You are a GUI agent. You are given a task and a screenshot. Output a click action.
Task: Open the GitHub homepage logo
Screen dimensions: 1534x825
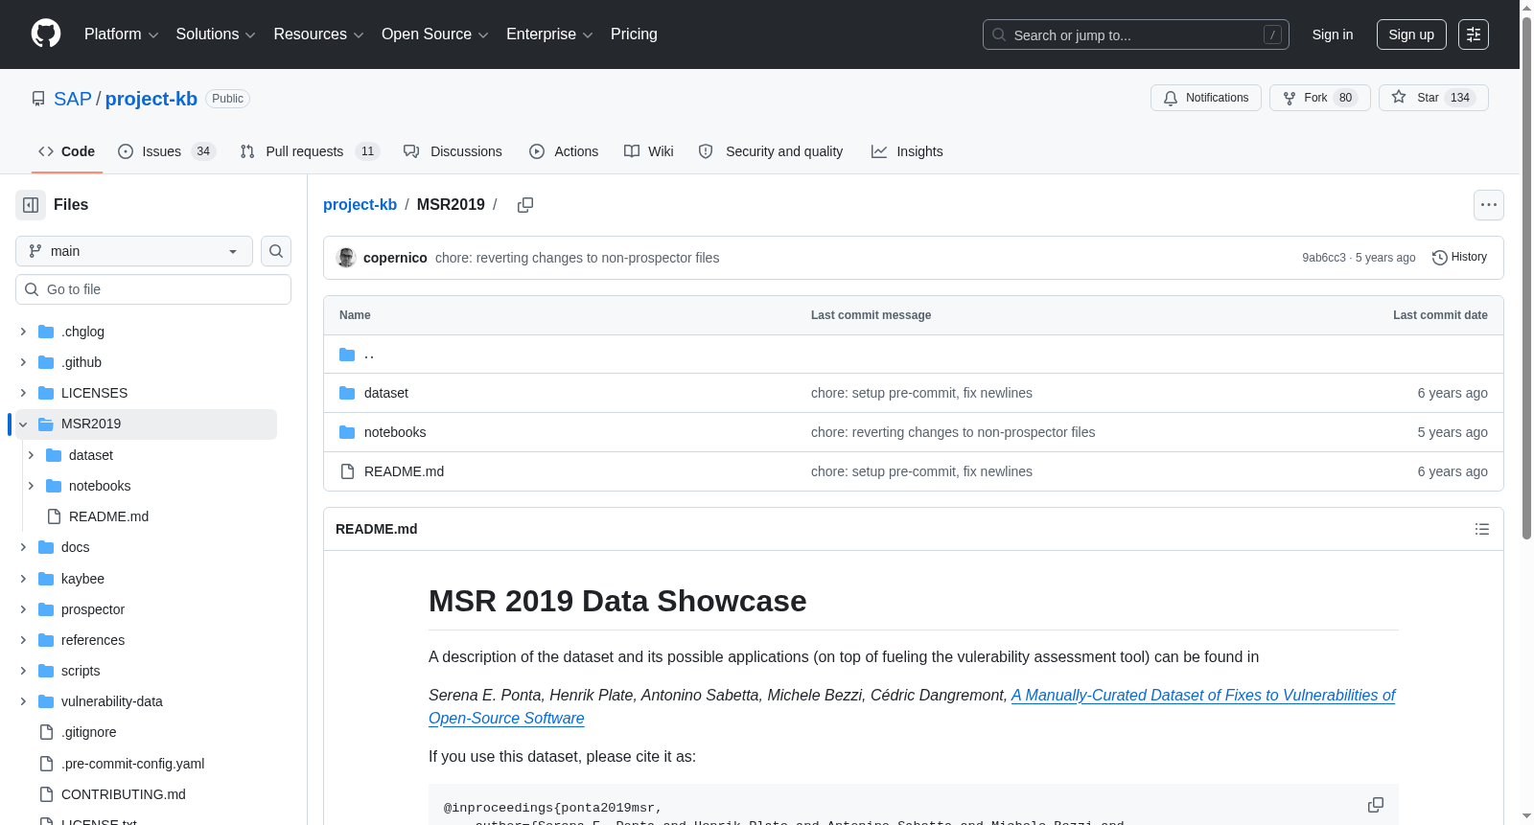tap(46, 34)
